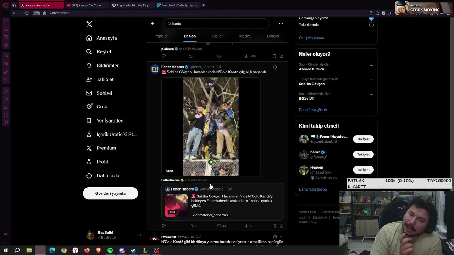Open Firefox from the taskbar
Image resolution: width=454 pixels, height=255 pixels.
pyautogui.click(x=87, y=250)
